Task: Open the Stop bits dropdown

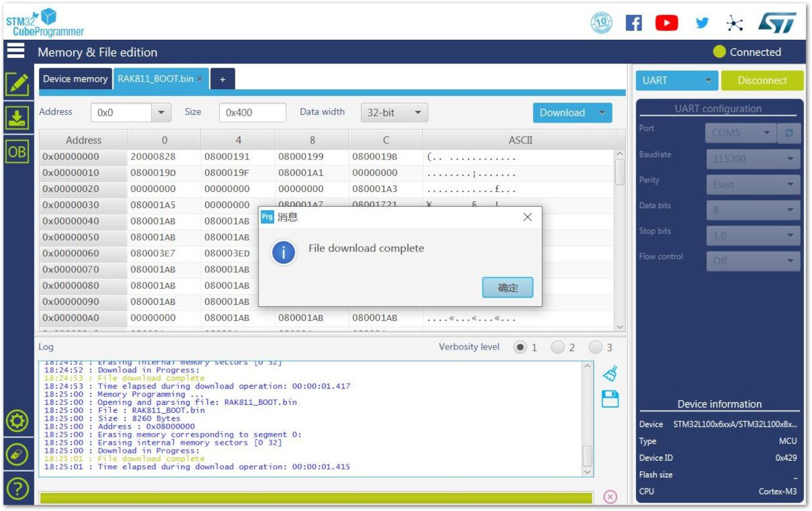Action: 753,235
